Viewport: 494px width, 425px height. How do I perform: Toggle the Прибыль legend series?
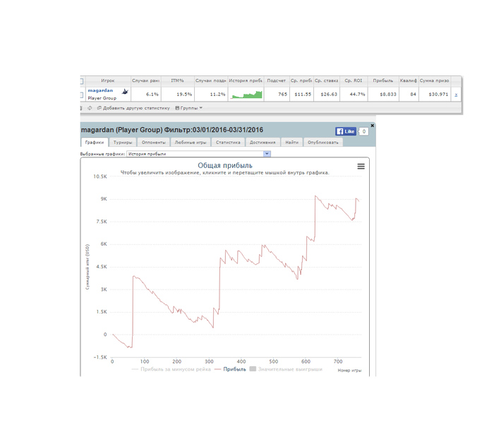coord(230,369)
